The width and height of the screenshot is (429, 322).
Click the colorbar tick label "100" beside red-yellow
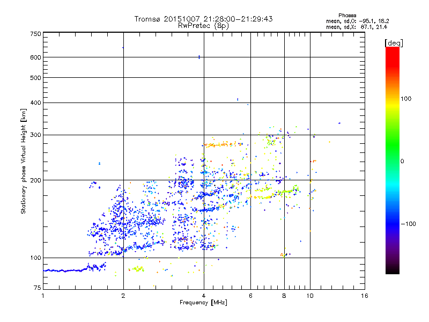click(x=406, y=99)
